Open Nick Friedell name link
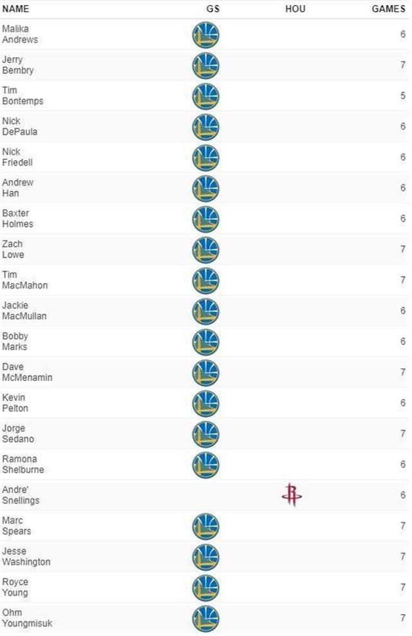 (x=17, y=157)
